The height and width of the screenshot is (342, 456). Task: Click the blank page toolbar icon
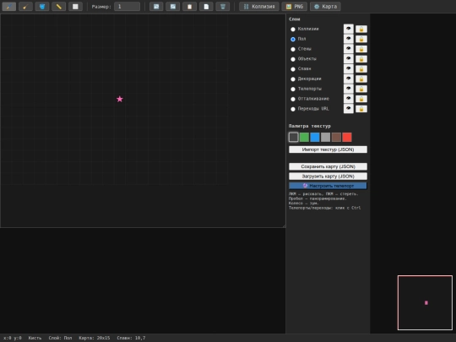206,7
